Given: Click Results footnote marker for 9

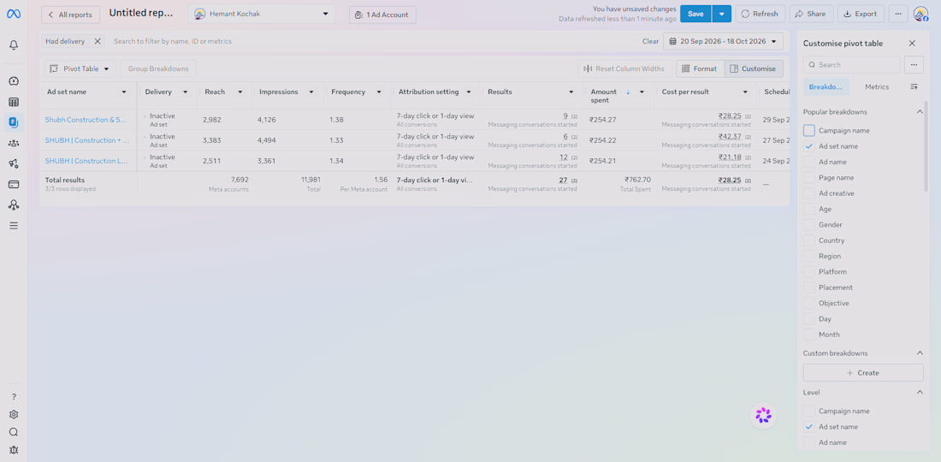Looking at the screenshot, I should tap(574, 116).
